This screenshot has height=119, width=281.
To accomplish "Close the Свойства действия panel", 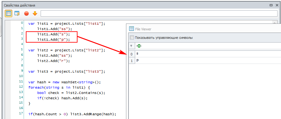I will coord(277,5).
